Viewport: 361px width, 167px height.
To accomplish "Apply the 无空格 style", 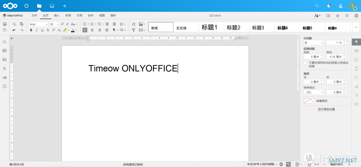I will (186, 27).
